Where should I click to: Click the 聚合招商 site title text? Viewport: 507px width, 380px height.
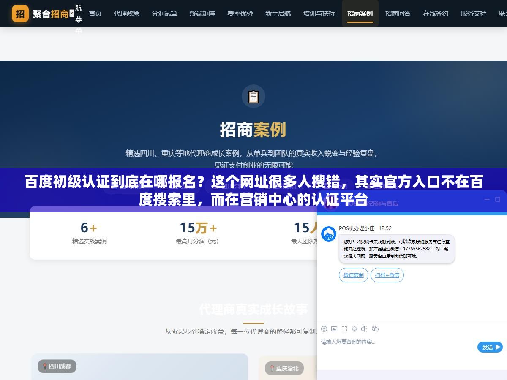click(x=51, y=14)
